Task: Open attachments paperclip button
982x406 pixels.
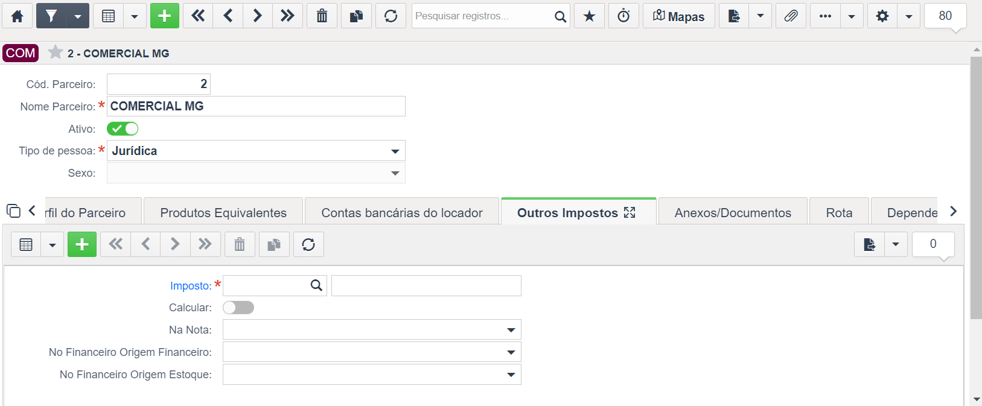Action: click(791, 16)
